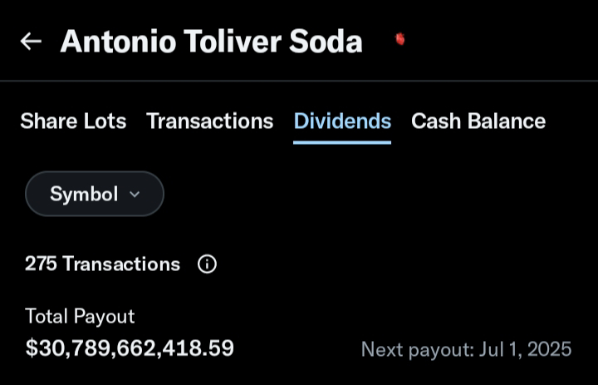598x385 pixels.
Task: Expand the Symbol filter dropdown
Action: (95, 194)
